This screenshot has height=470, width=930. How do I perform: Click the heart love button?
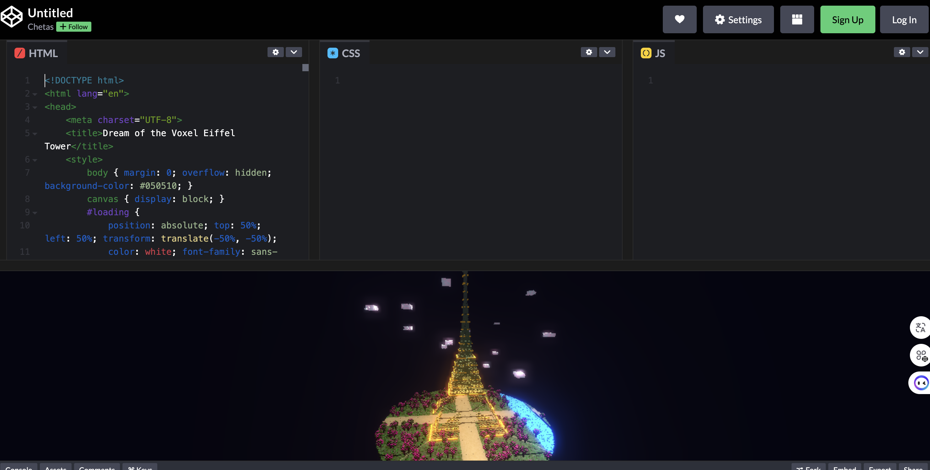tap(679, 19)
